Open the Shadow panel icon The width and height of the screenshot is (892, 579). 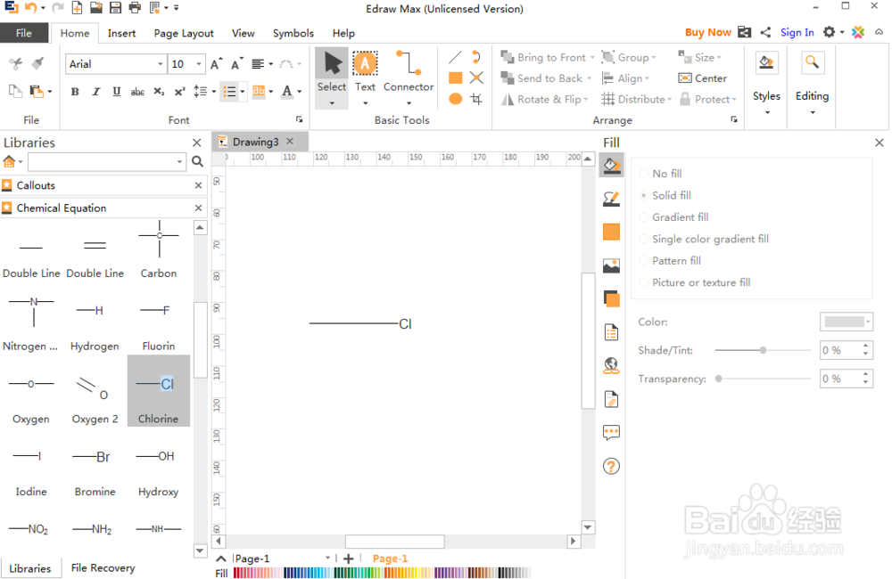pos(612,298)
